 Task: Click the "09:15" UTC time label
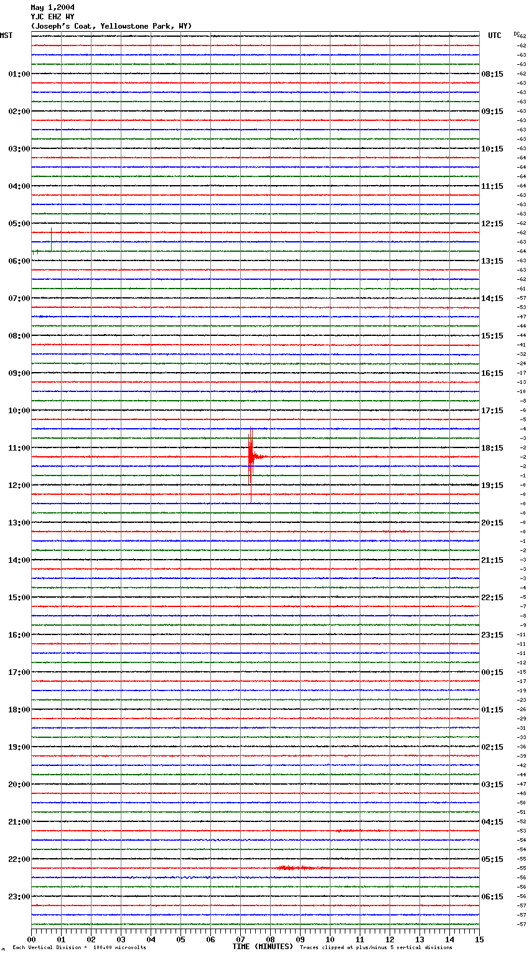coord(492,112)
